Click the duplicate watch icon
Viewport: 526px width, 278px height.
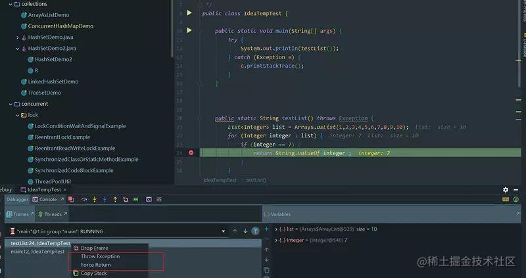coord(266,270)
